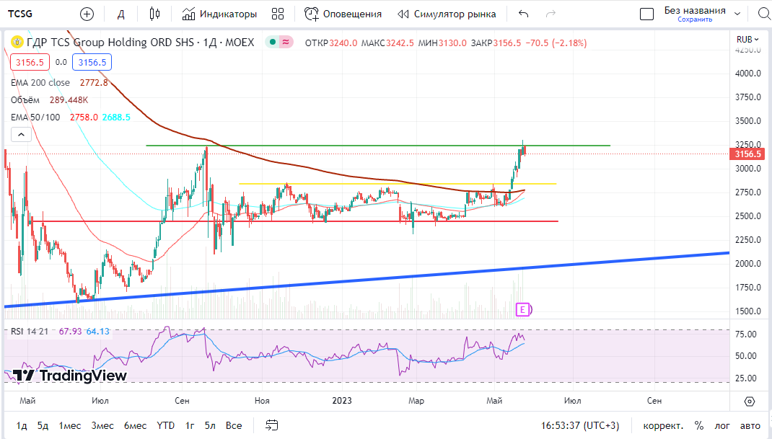Image resolution: width=772 pixels, height=439 pixels.
Task: Open indicator templates grid icon
Action: pos(278,14)
